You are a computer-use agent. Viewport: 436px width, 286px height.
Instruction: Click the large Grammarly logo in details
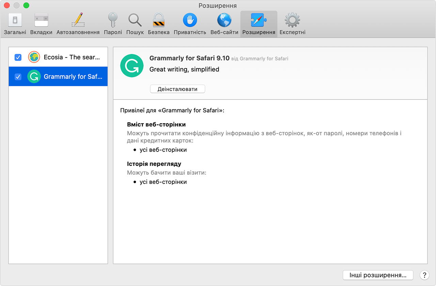[x=131, y=65]
